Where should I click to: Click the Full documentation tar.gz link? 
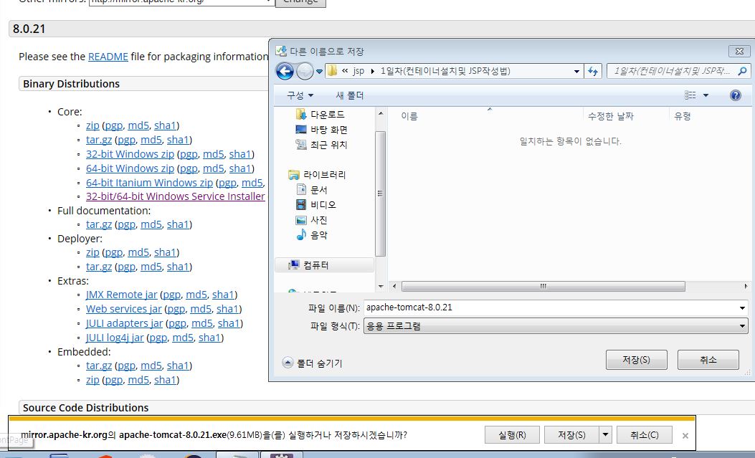point(99,224)
